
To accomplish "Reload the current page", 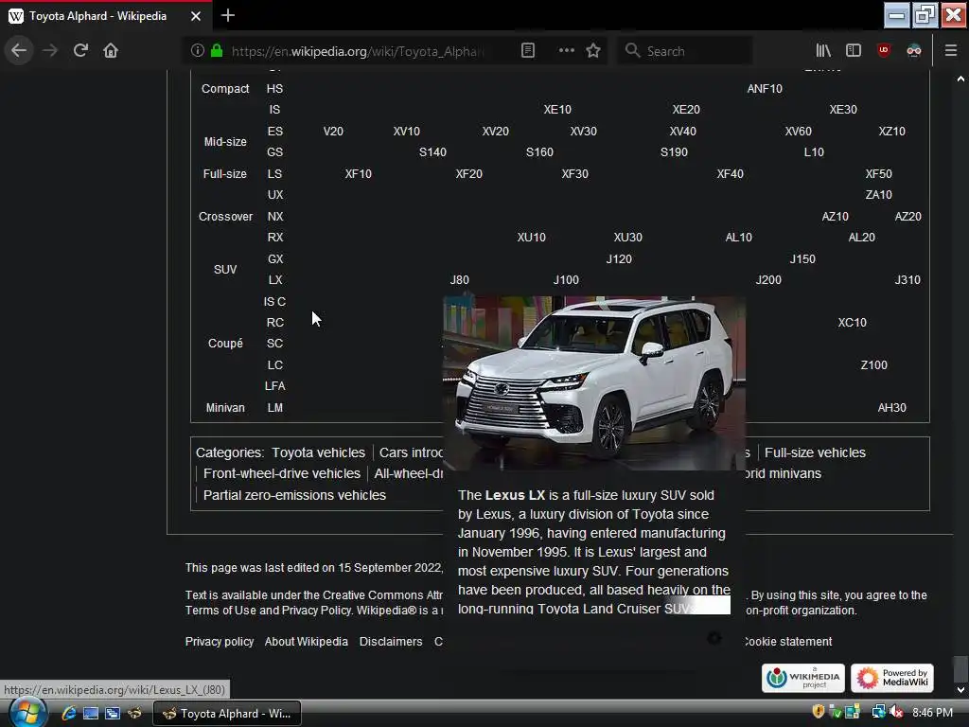I will tap(80, 50).
